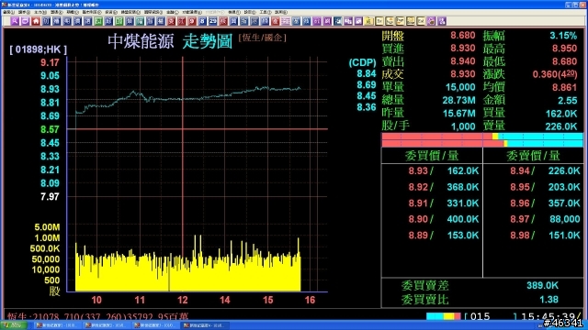Click the [恆生/國企] index link
This screenshot has width=588, height=330.
point(262,38)
